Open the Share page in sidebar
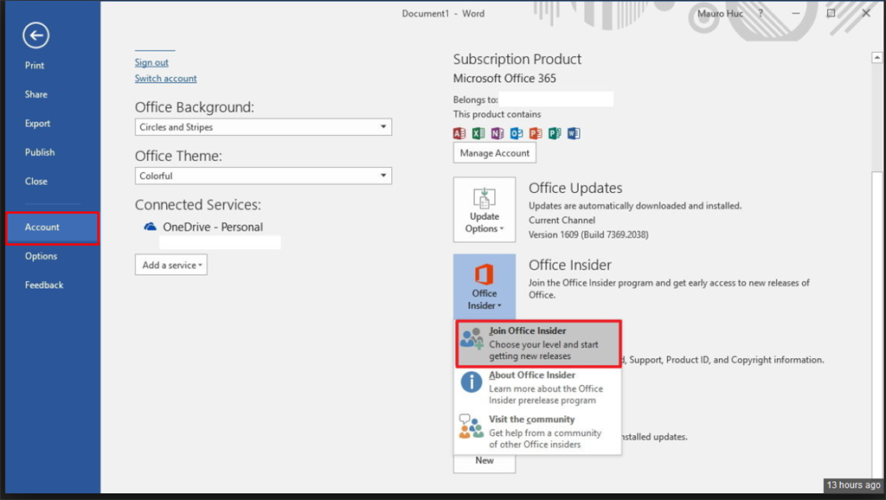The width and height of the screenshot is (886, 500). tap(36, 94)
